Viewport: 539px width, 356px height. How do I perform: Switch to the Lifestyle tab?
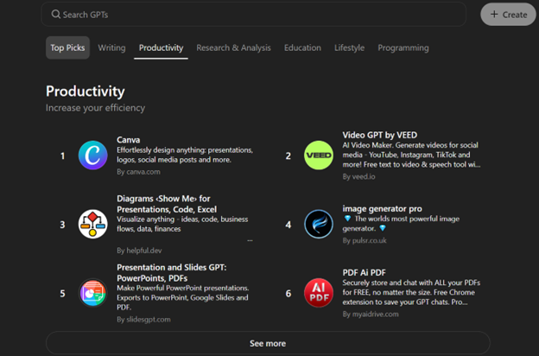[349, 48]
